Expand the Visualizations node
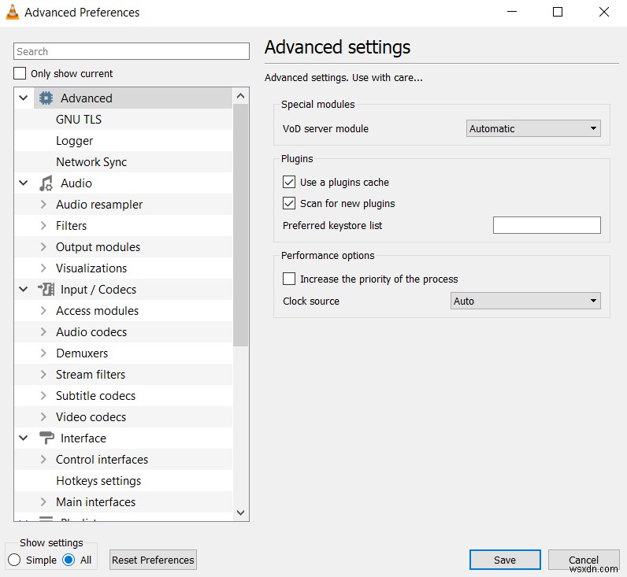 click(43, 268)
